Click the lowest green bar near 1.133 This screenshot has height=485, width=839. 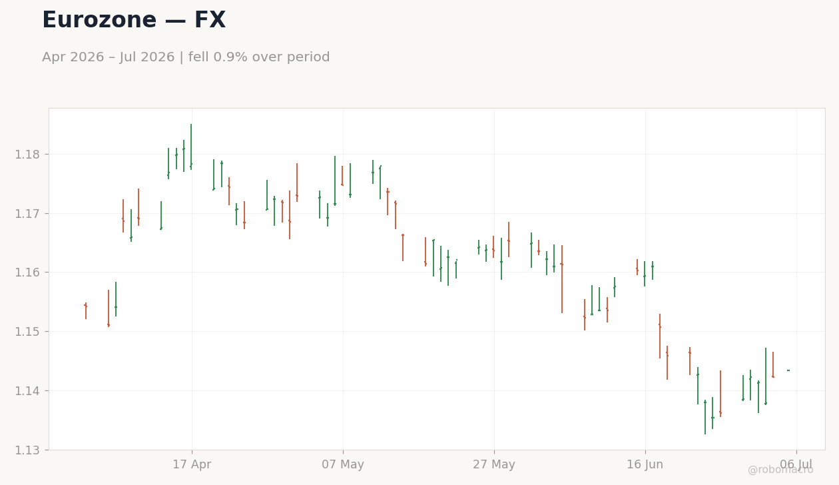705,417
